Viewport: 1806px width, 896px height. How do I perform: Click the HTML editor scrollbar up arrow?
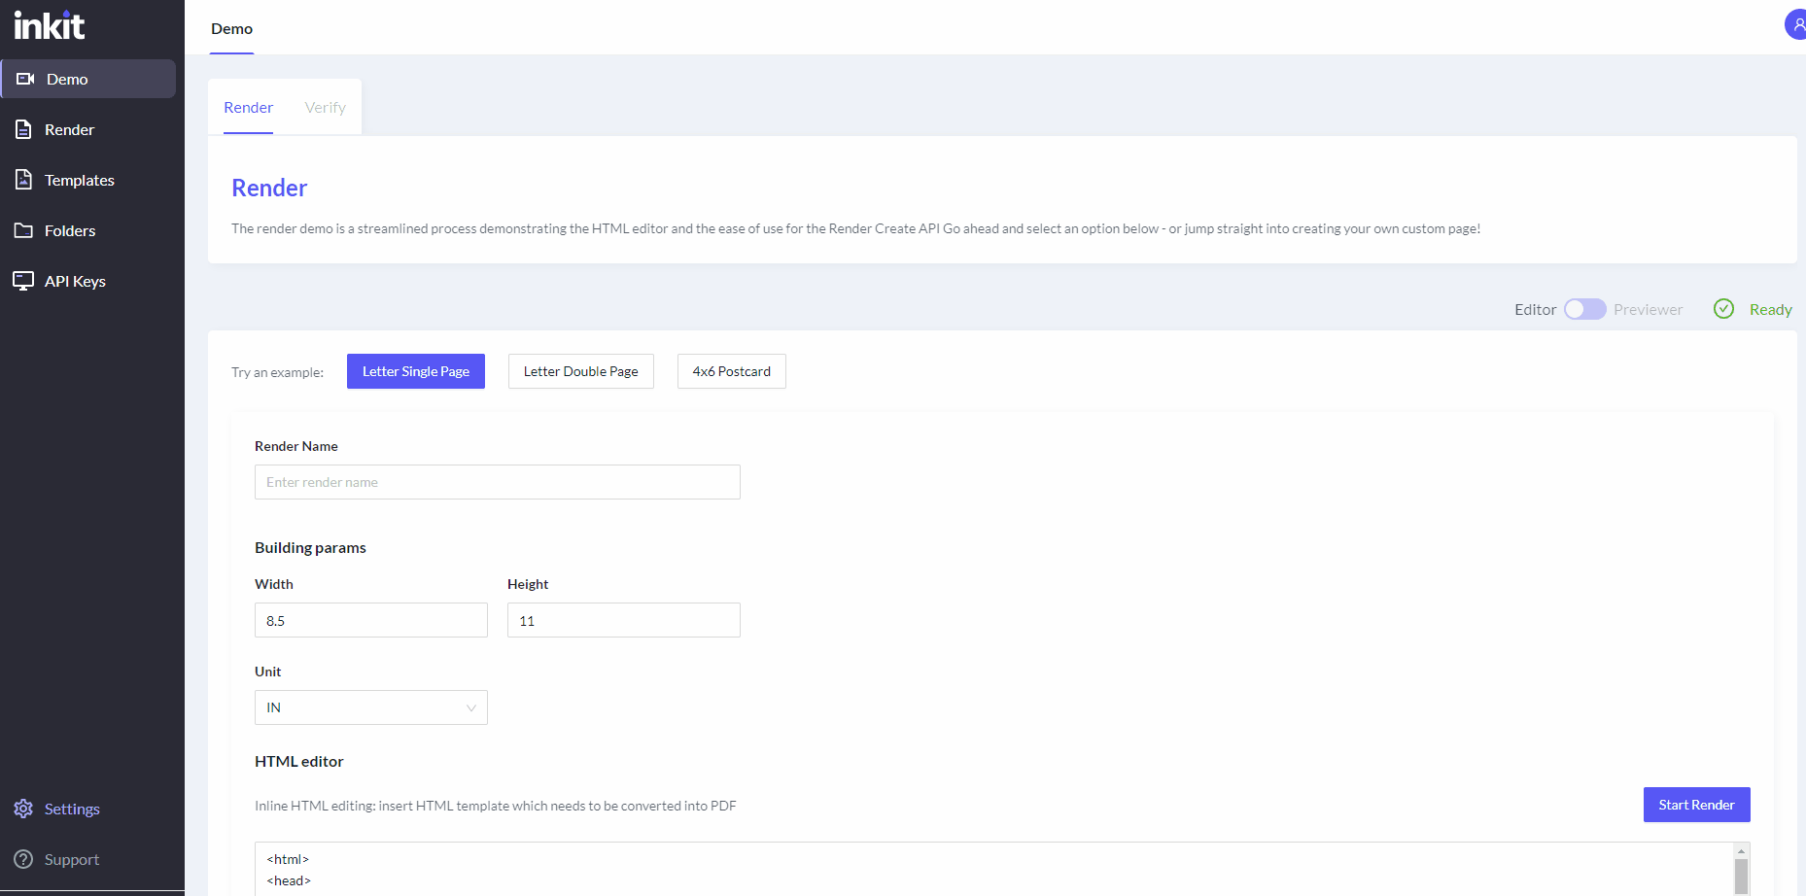pos(1741,851)
